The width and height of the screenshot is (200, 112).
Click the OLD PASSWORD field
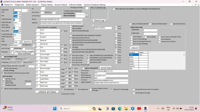[x=80, y=13]
